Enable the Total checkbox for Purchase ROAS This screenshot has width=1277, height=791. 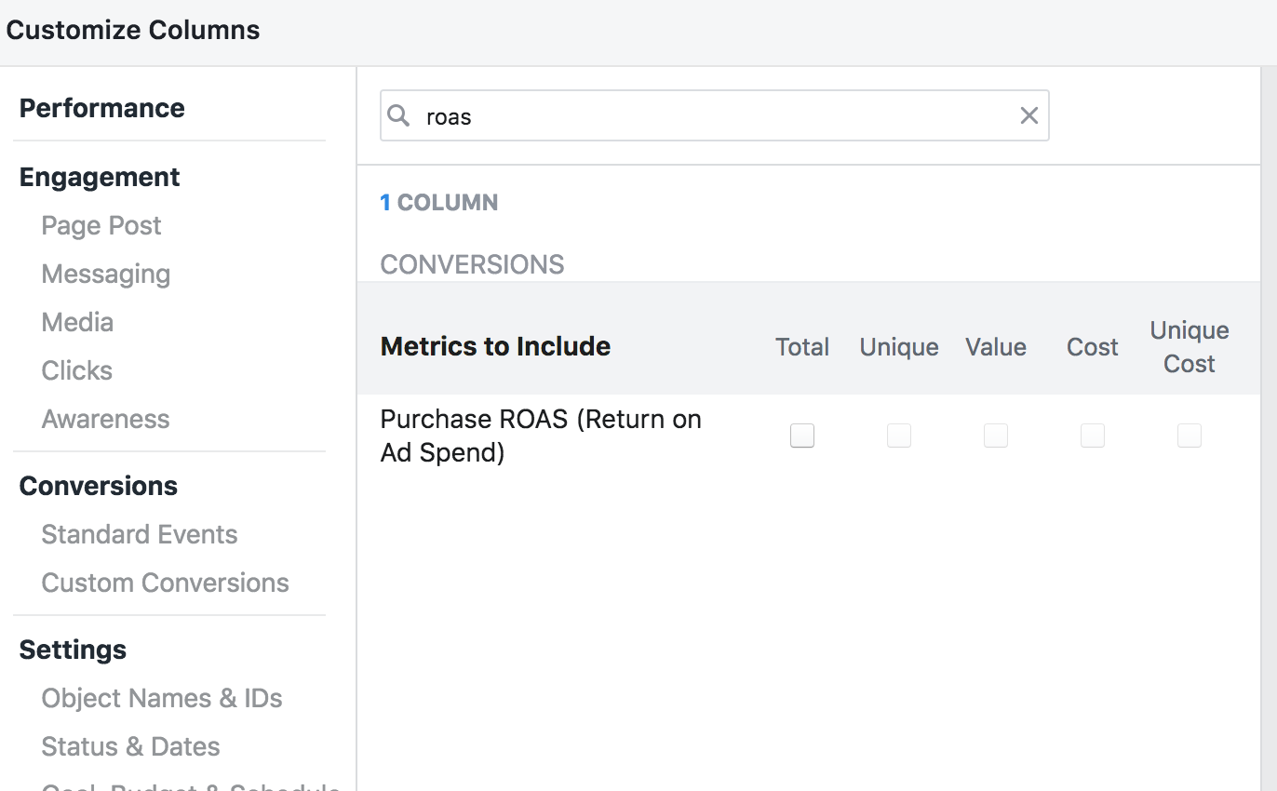pos(801,435)
